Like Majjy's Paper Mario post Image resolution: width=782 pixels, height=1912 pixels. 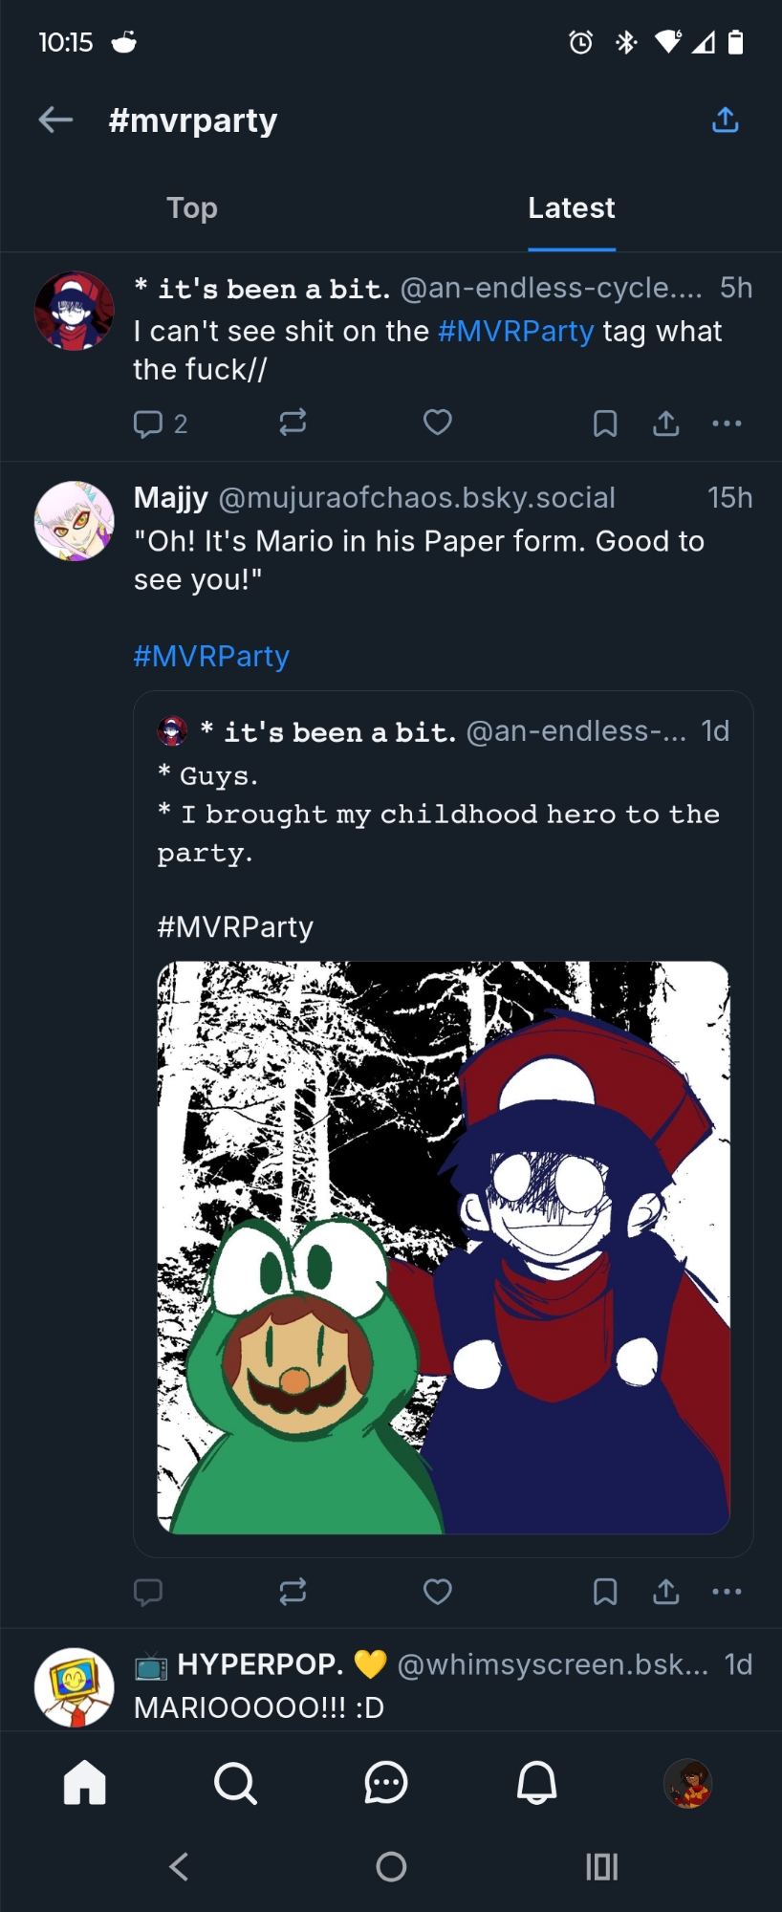point(438,1592)
